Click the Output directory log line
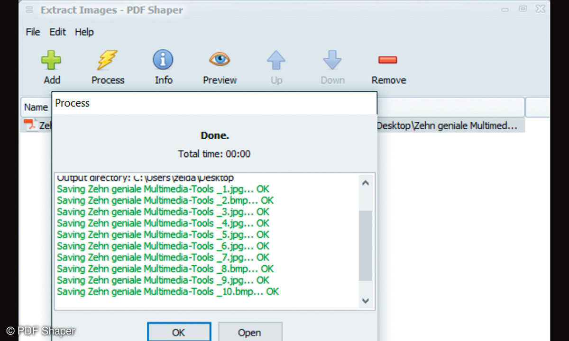The image size is (569, 341). pyautogui.click(x=145, y=179)
